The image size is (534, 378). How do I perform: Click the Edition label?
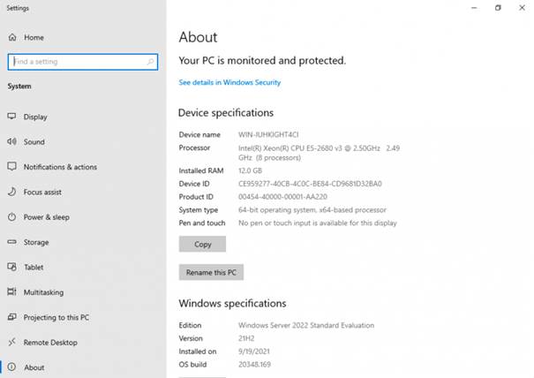[x=190, y=325]
